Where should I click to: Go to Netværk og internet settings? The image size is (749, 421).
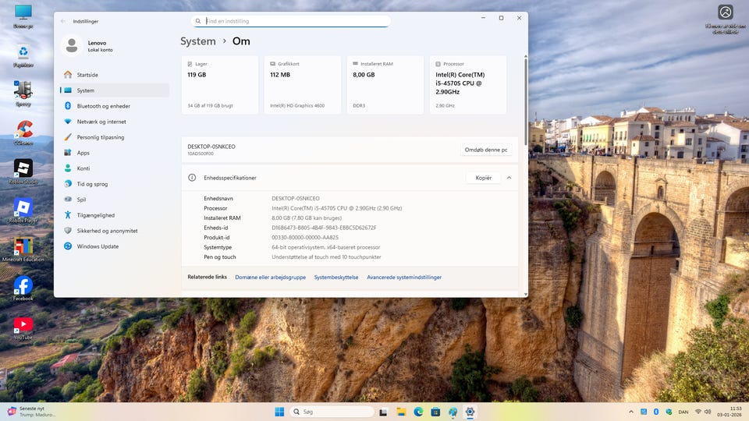tap(115, 122)
